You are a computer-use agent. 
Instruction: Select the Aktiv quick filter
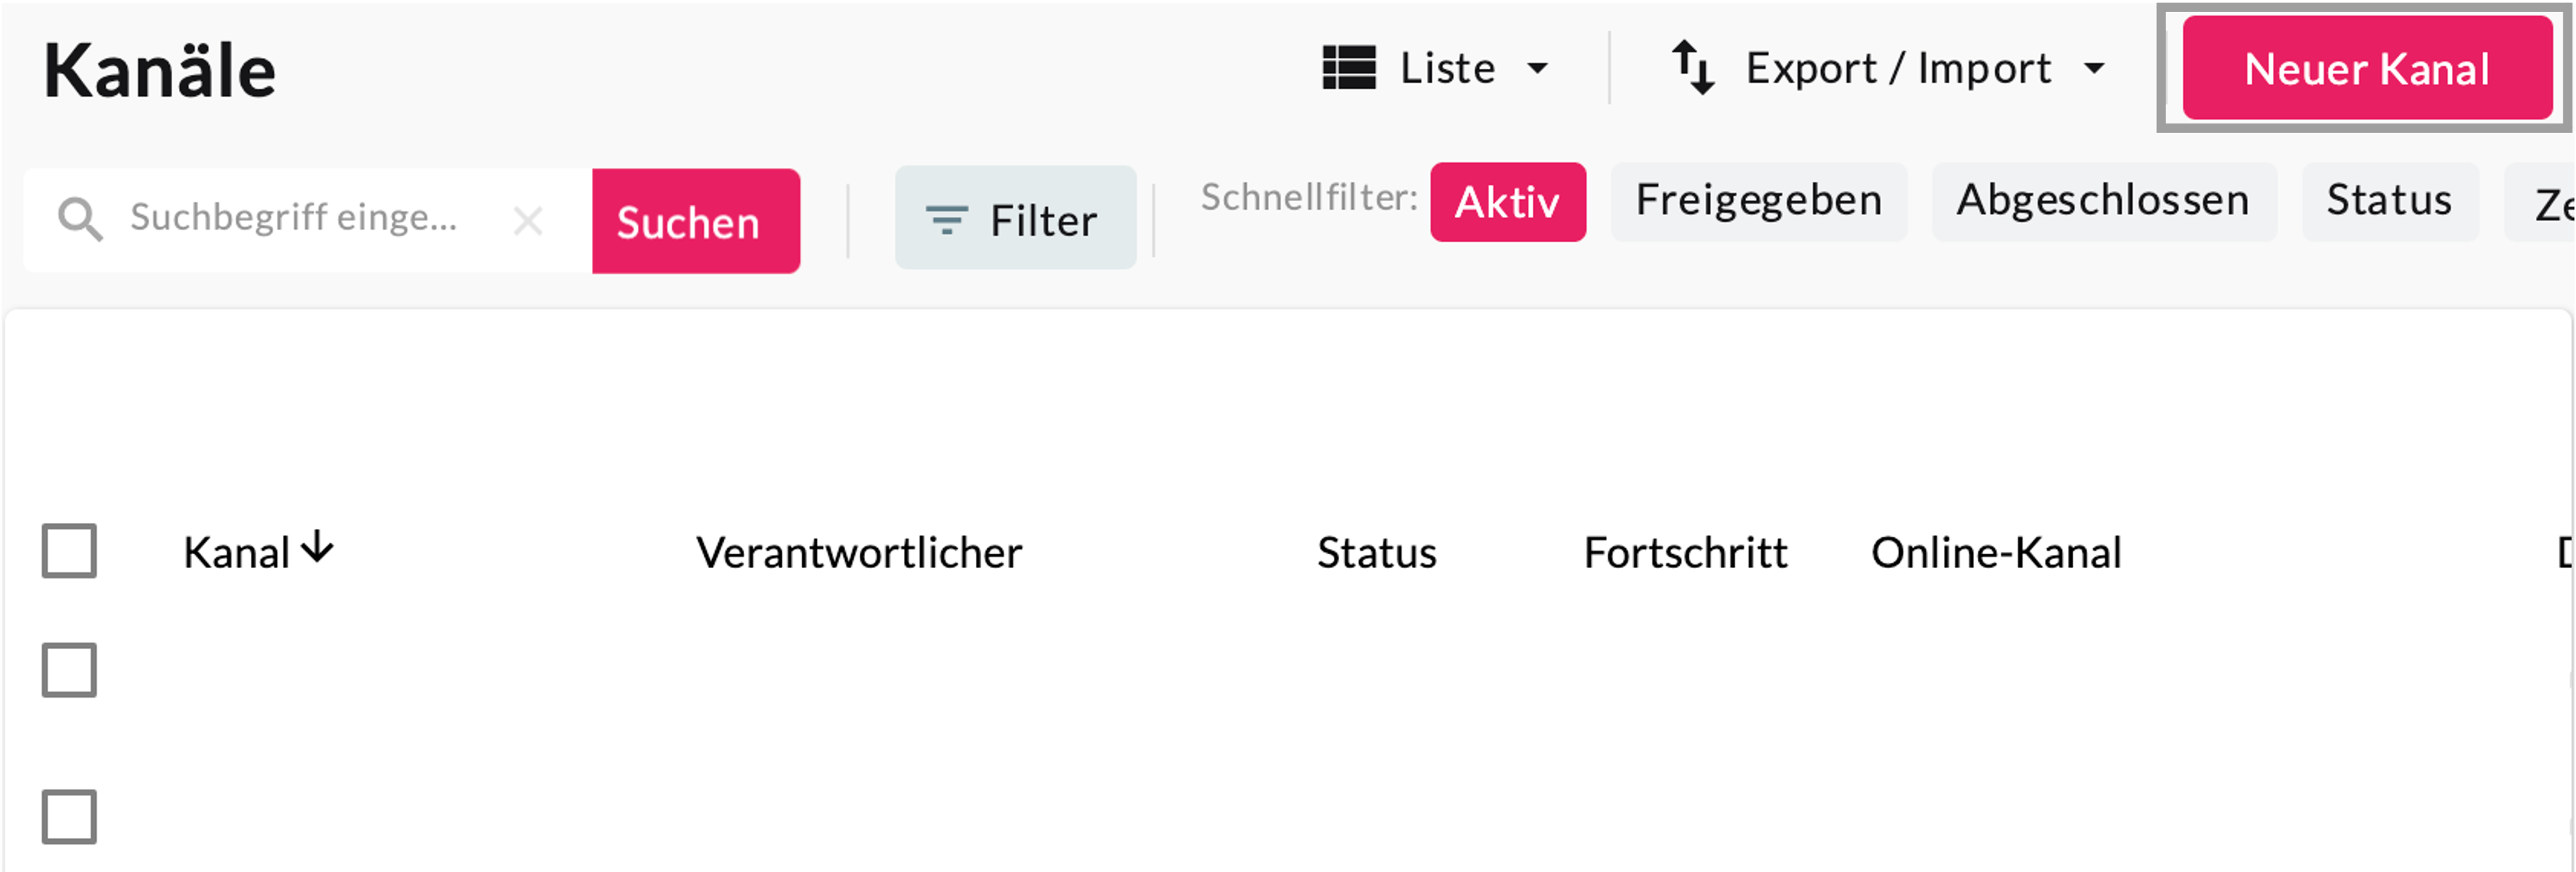click(x=1507, y=202)
